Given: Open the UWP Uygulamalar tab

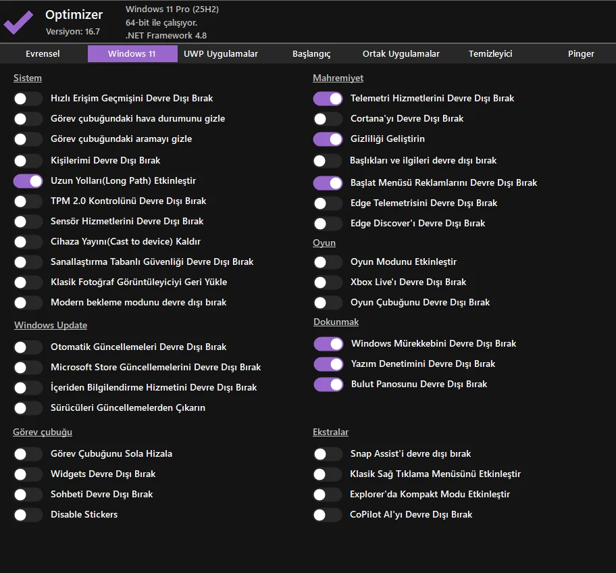Looking at the screenshot, I should pyautogui.click(x=221, y=54).
